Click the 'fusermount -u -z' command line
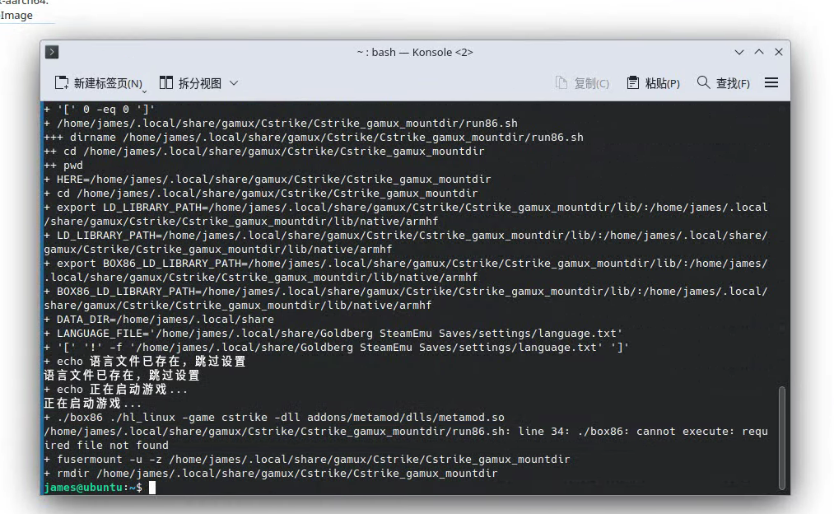Screen dimensions: 834x514 pos(307,459)
